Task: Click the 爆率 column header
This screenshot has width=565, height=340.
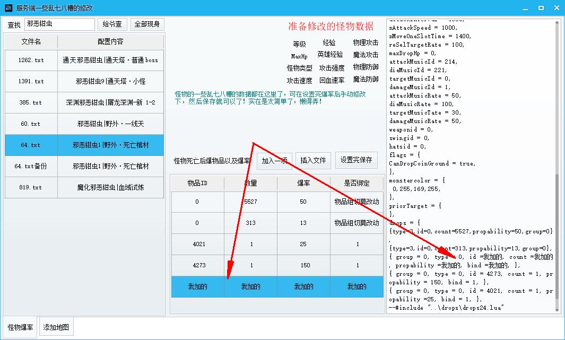Action: tap(303, 184)
